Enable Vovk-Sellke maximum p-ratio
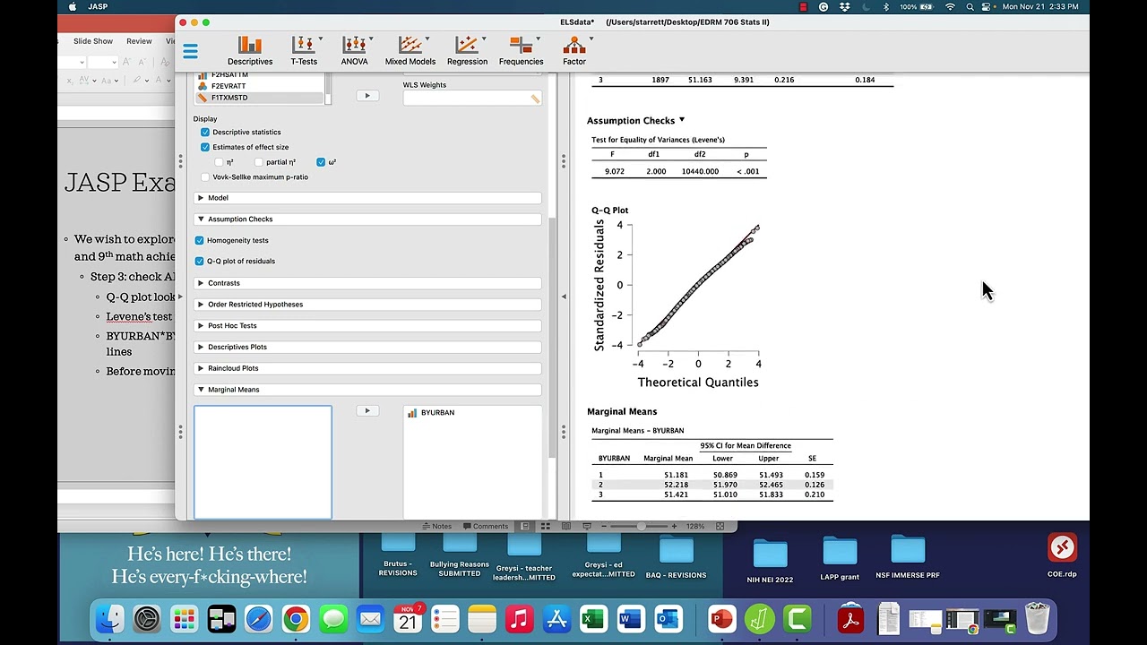1147x645 pixels. tap(205, 176)
